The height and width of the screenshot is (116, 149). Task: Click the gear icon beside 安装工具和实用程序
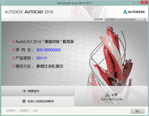pyautogui.click(x=24, y=101)
